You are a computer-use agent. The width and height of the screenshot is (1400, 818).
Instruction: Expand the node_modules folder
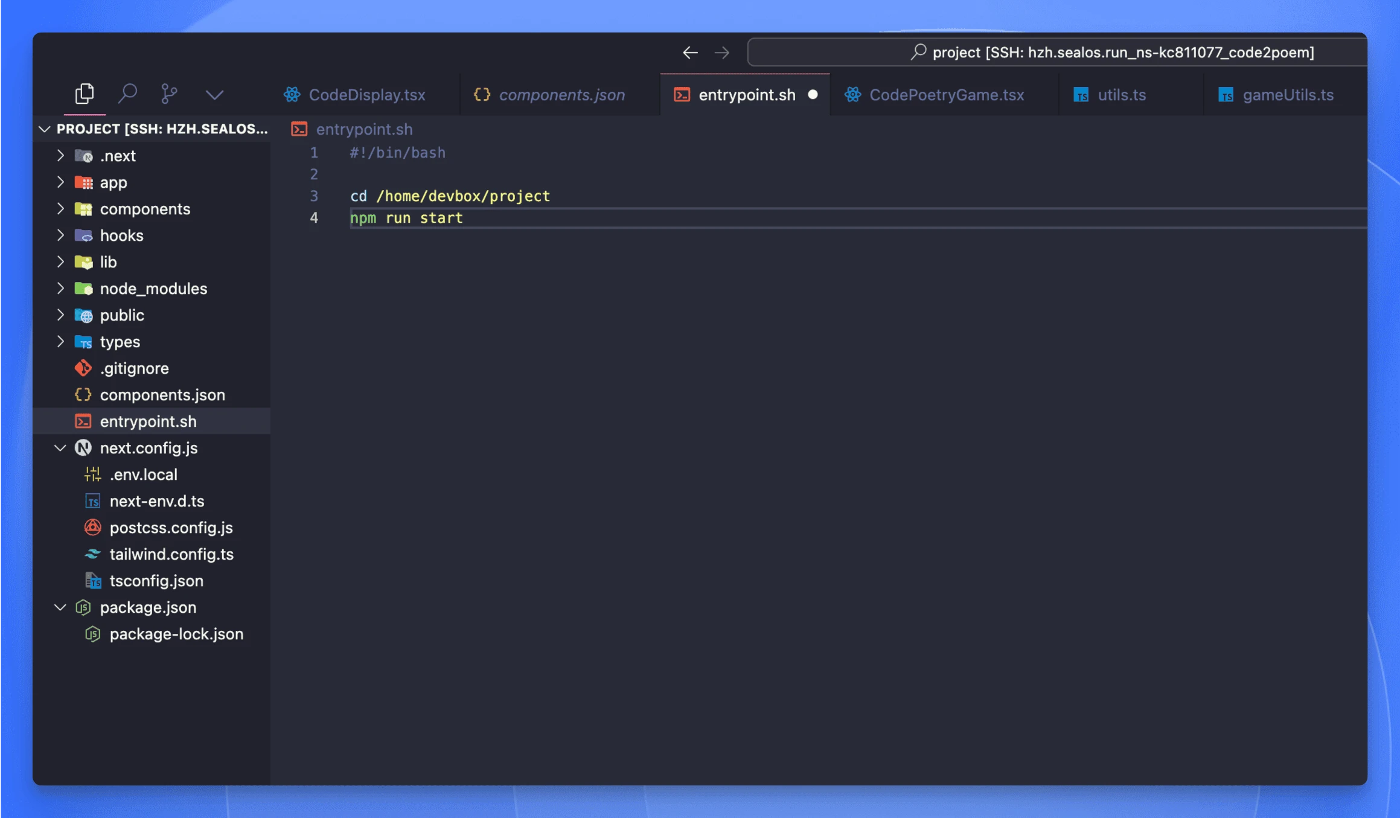60,289
